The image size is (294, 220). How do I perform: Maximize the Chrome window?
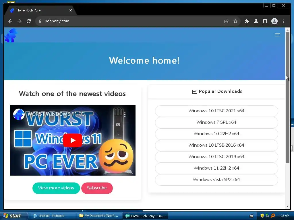274,6
